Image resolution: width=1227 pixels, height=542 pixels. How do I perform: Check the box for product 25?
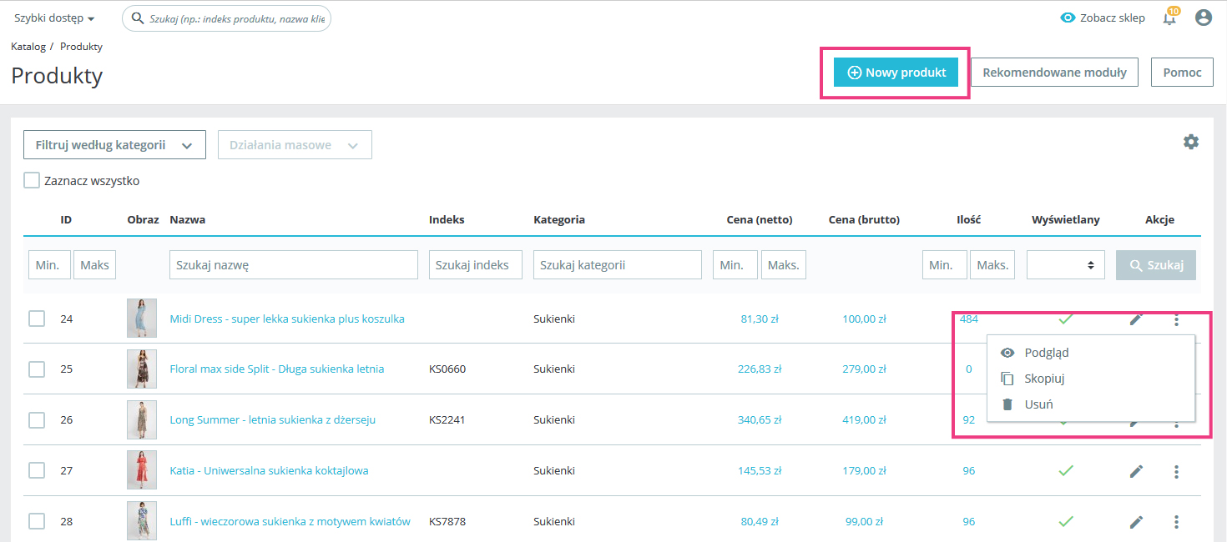click(37, 369)
